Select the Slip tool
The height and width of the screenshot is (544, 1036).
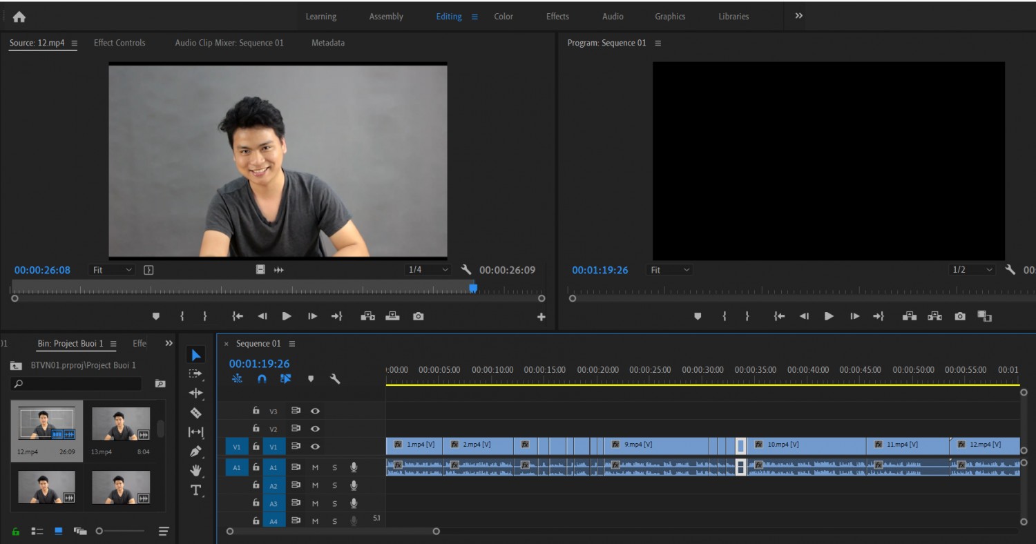(x=196, y=432)
